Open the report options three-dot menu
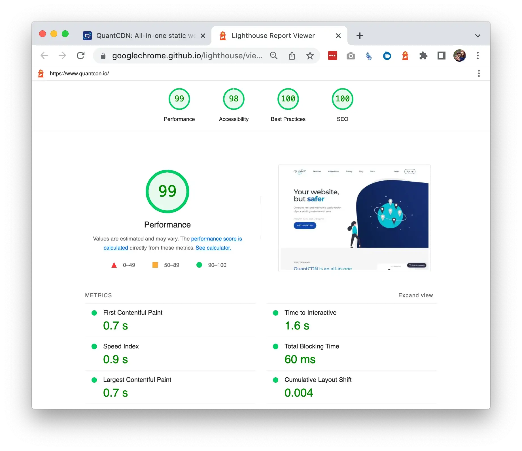This screenshot has width=522, height=451. click(x=479, y=73)
